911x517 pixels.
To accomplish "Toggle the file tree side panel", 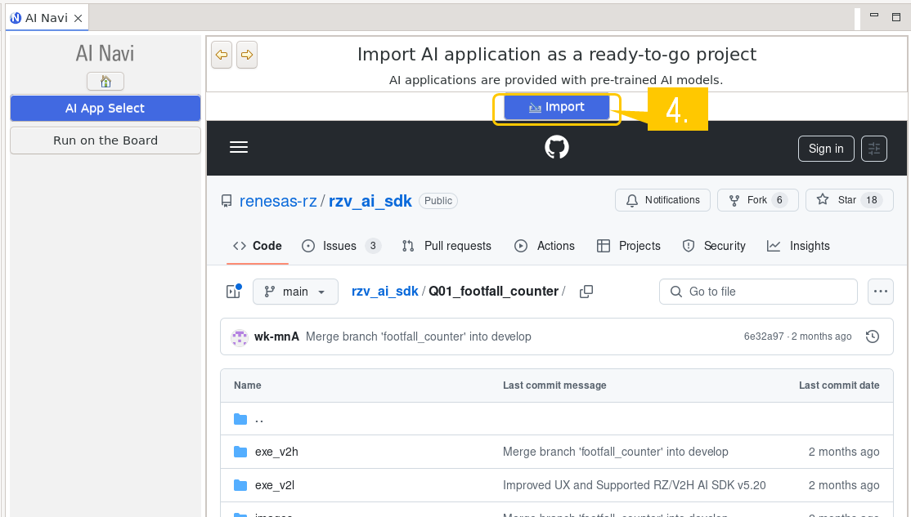I will (x=234, y=292).
